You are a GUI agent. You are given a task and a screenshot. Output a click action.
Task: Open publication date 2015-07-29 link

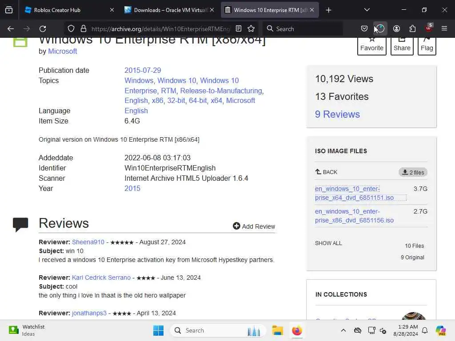143,70
